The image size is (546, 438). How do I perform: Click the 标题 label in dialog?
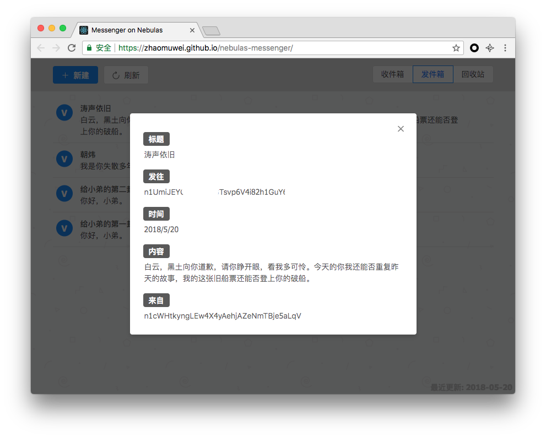coord(156,139)
